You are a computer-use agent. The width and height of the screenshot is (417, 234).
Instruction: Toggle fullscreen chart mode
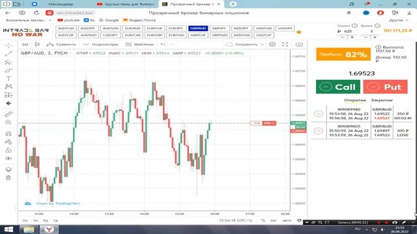tap(285, 44)
